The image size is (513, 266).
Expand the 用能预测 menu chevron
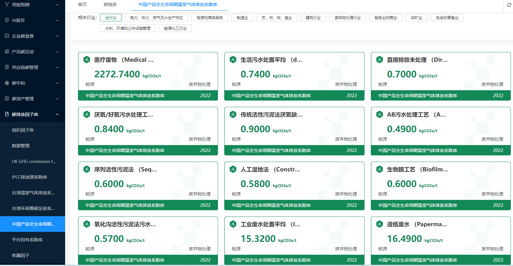pos(57,5)
